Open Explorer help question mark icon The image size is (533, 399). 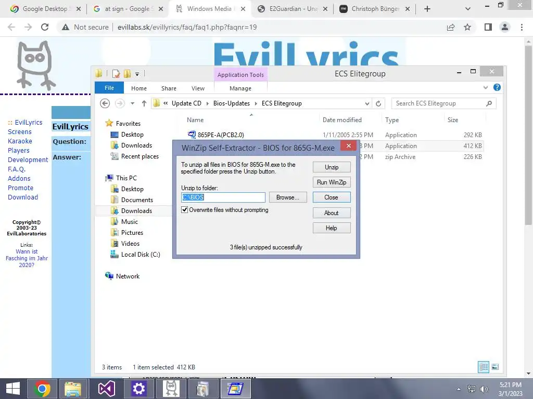click(x=497, y=87)
